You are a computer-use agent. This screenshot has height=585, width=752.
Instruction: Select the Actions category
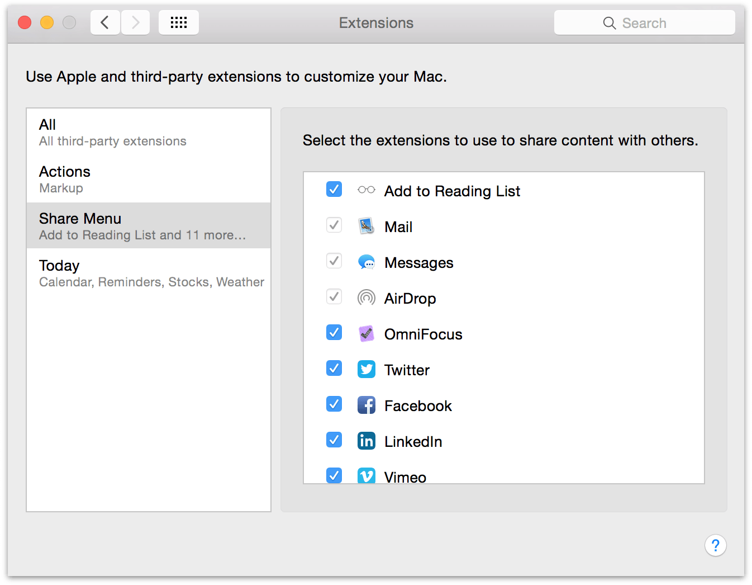tap(149, 179)
